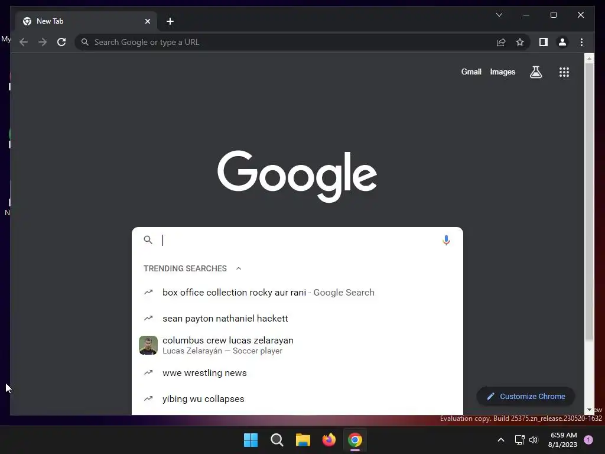The width and height of the screenshot is (605, 454).
Task: Open the Chrome three-dot menu
Action: click(x=581, y=42)
